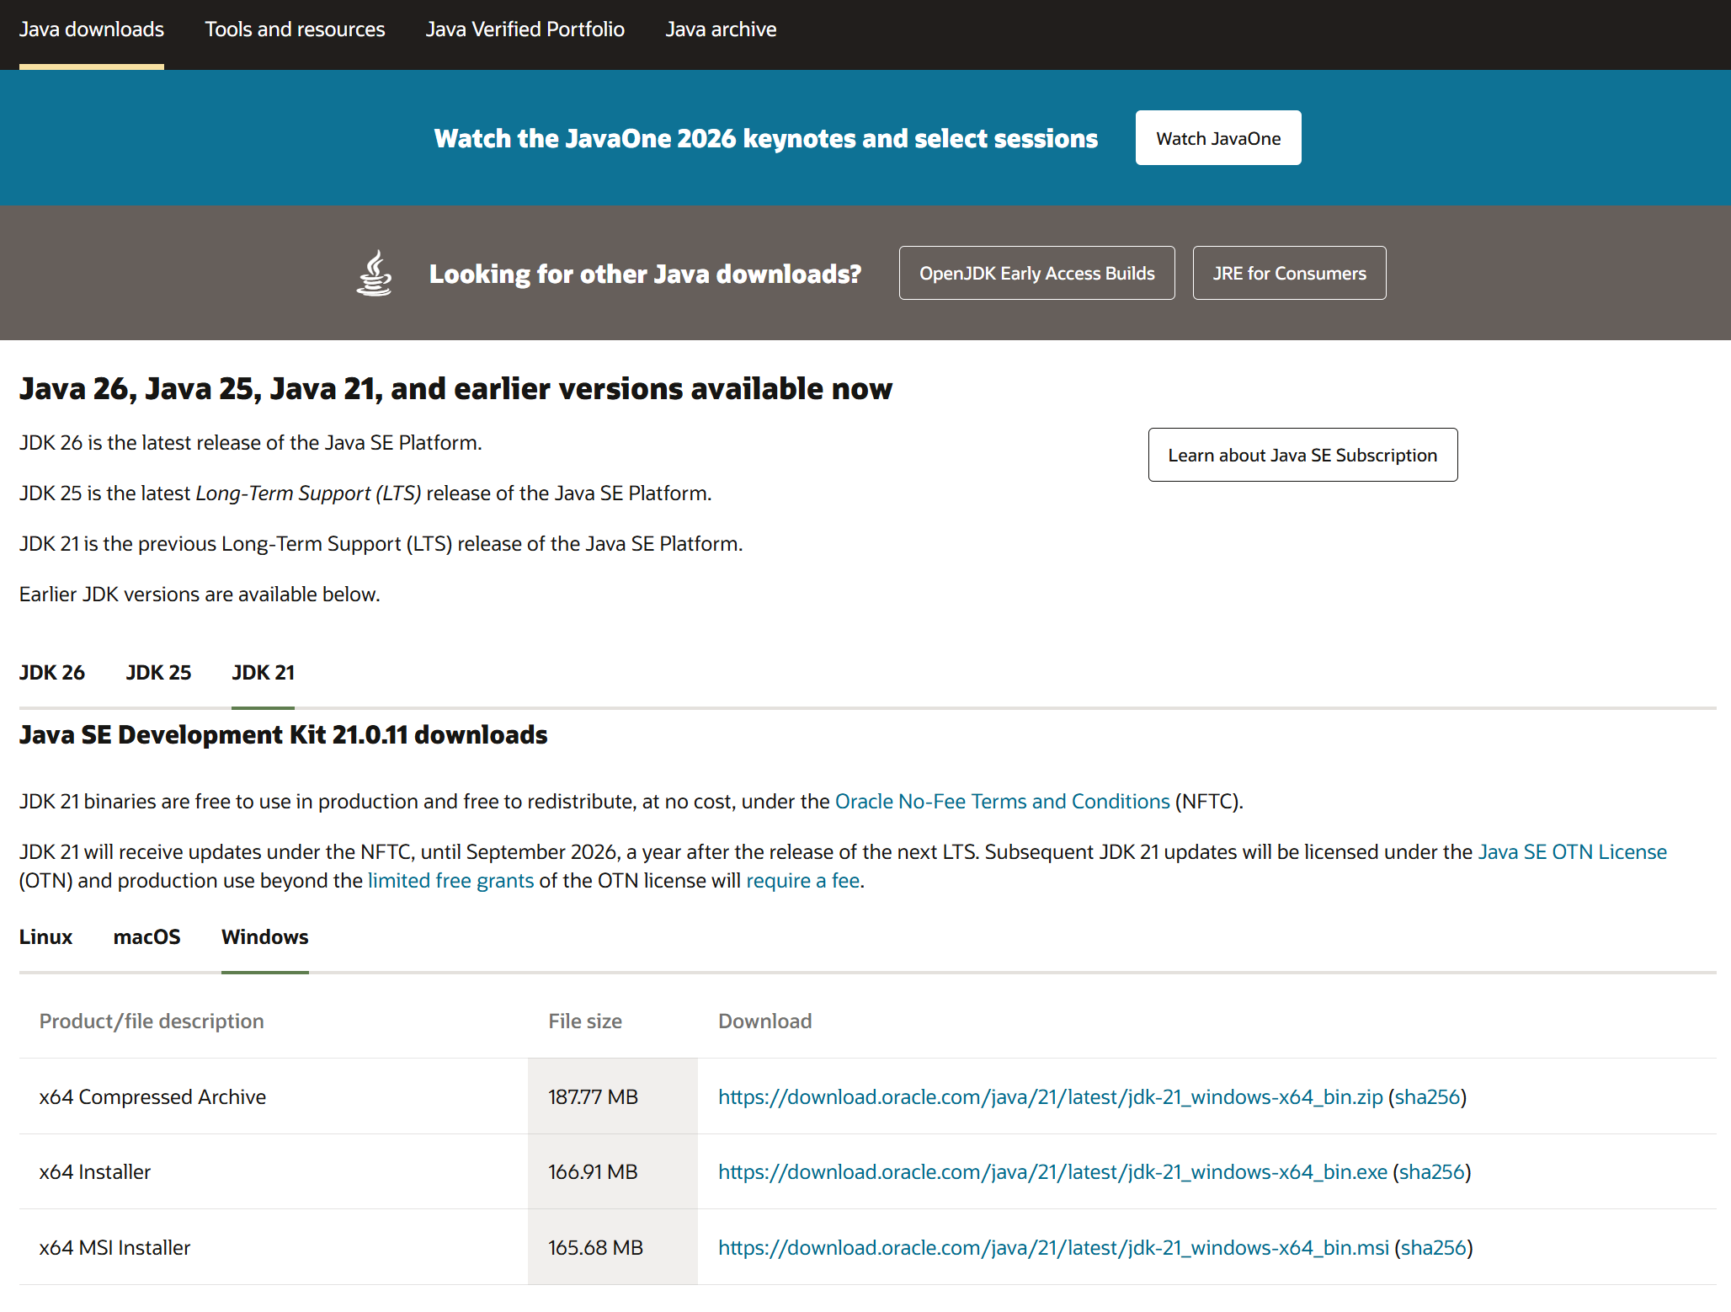Download the x64 MSI Installer link
The height and width of the screenshot is (1312, 1731).
coord(1053,1248)
